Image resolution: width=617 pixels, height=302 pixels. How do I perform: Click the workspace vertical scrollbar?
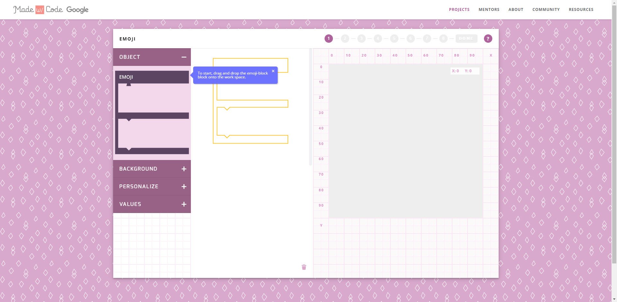[310, 107]
